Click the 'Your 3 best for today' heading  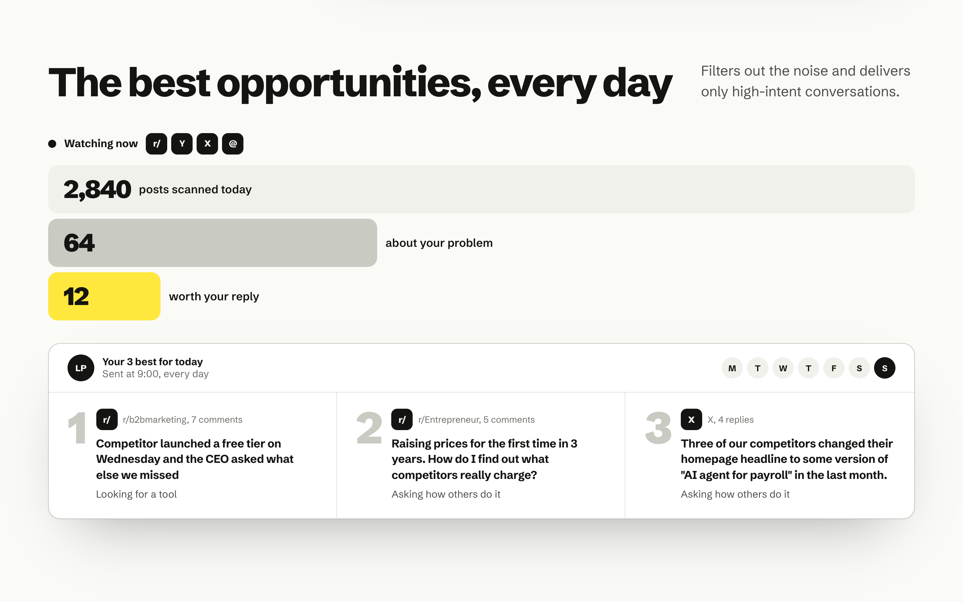[152, 362]
